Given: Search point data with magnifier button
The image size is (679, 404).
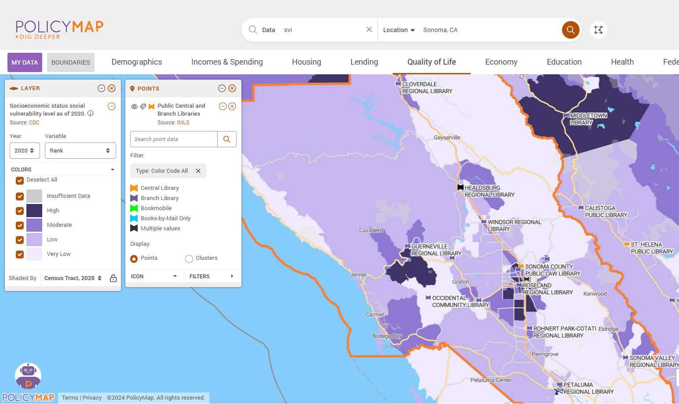Looking at the screenshot, I should click(227, 139).
